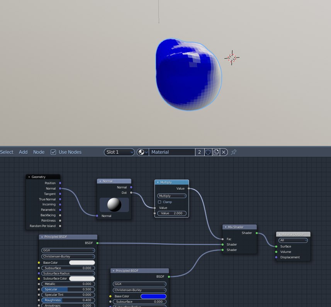The width and height of the screenshot is (331, 307).
Task: Expand Subsurface Radius in white Principled BSDF
Action: click(x=68, y=273)
